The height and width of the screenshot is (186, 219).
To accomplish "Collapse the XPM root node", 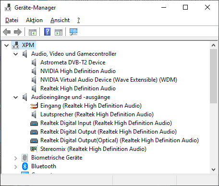I will [x=6, y=45].
